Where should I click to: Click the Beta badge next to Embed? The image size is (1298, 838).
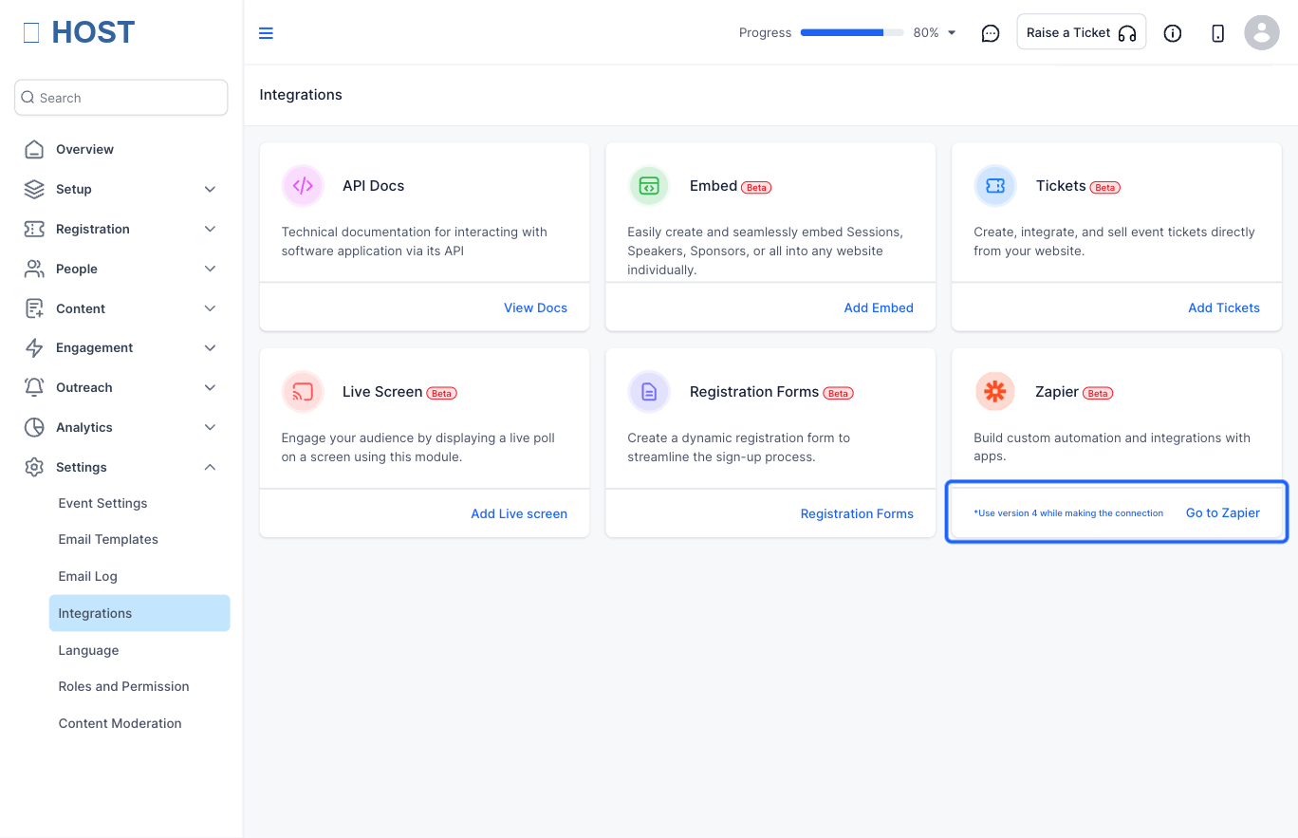coord(756,187)
